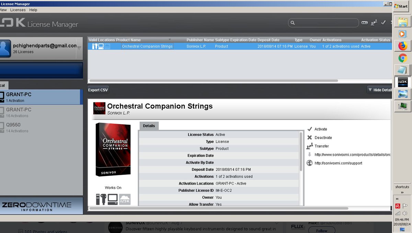Click the Publisher License ID value IM-E-OC2
Screen dimensions: 412x233
(x=224, y=190)
